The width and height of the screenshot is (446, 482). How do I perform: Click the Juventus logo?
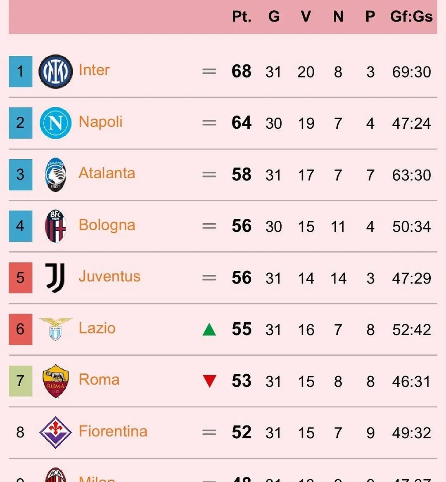(x=55, y=278)
